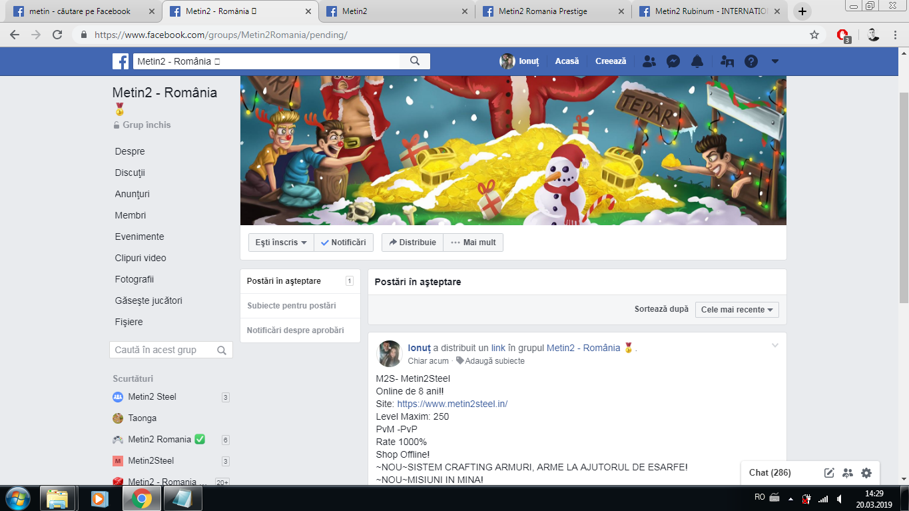Click the quick help question mark icon
Viewport: 909px width, 511px height.
pyautogui.click(x=751, y=61)
